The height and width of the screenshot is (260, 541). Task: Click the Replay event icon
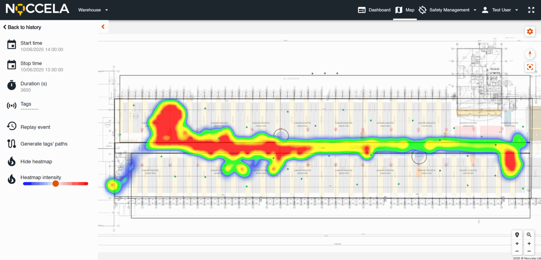pos(11,127)
